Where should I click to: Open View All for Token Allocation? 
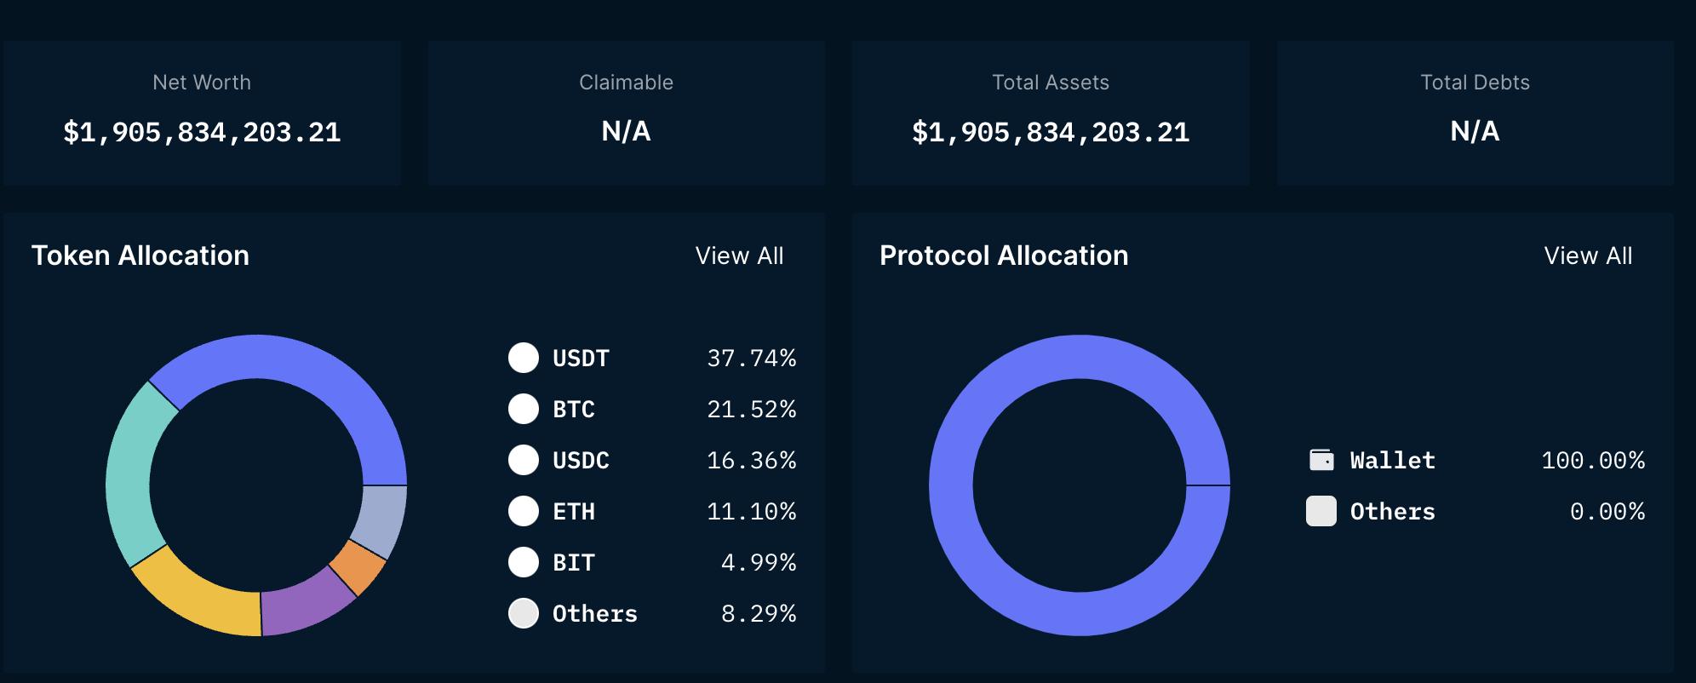pos(739,255)
